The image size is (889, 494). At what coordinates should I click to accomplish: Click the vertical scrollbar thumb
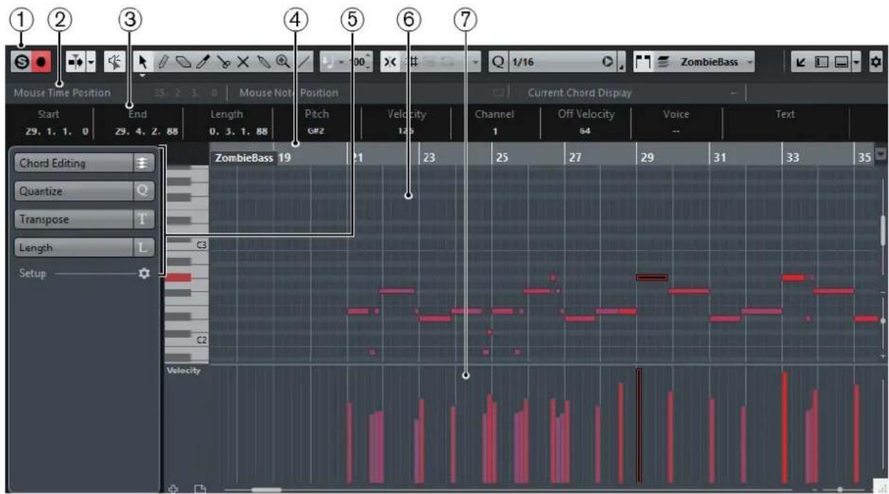tap(883, 230)
